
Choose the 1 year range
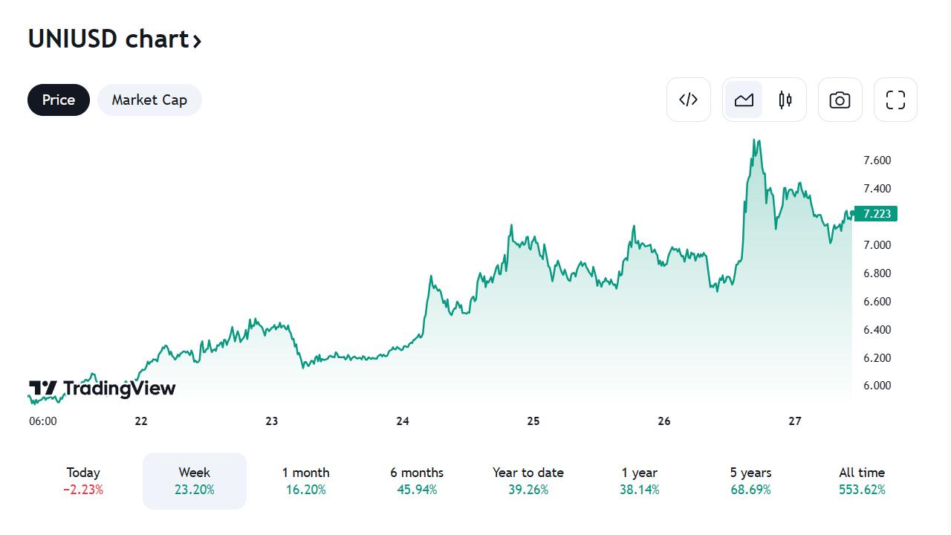[x=639, y=481]
